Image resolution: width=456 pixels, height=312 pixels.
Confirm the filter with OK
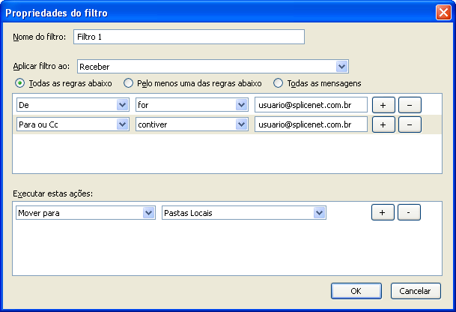coord(356,291)
